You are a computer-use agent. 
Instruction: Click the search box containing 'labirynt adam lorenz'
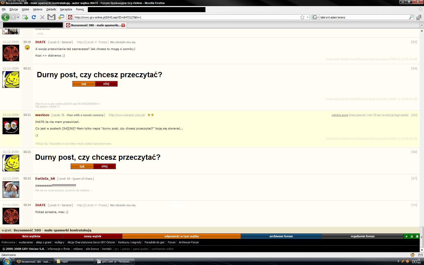364,17
